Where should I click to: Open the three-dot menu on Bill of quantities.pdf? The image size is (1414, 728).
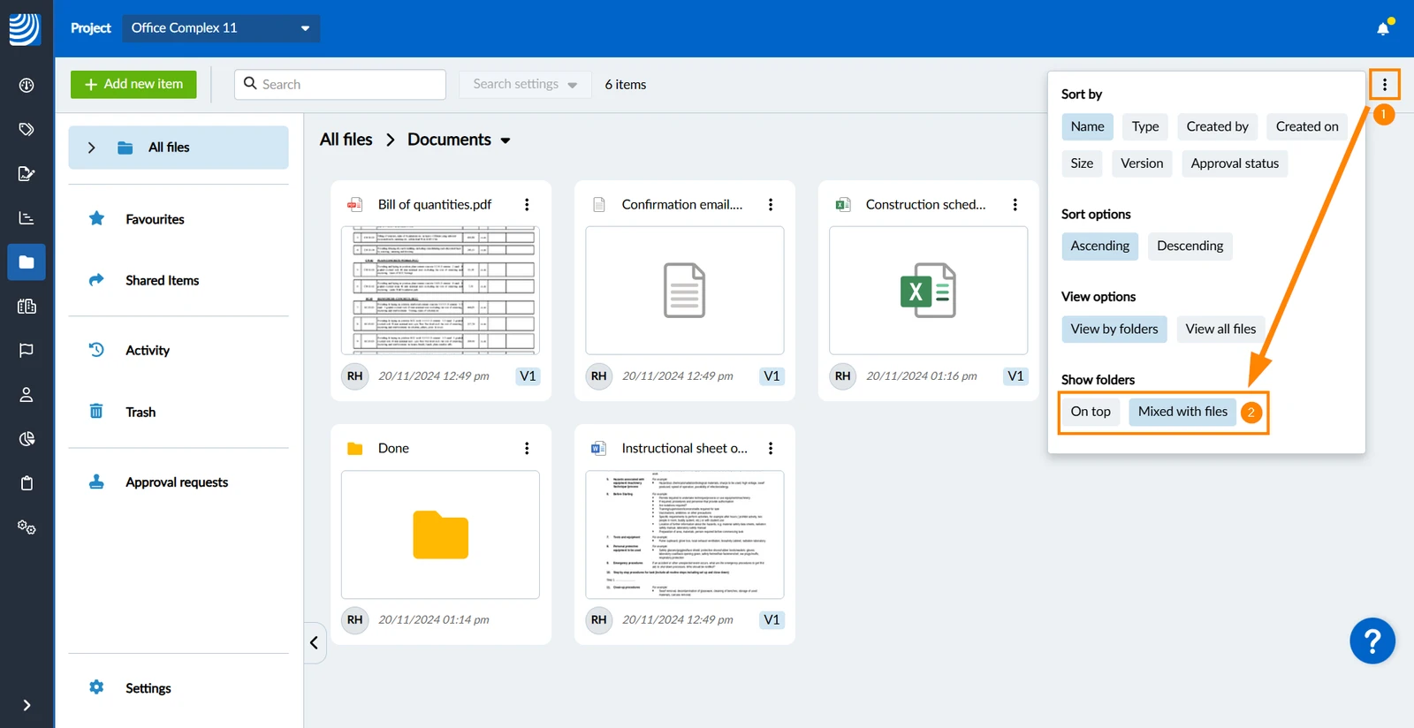(527, 204)
